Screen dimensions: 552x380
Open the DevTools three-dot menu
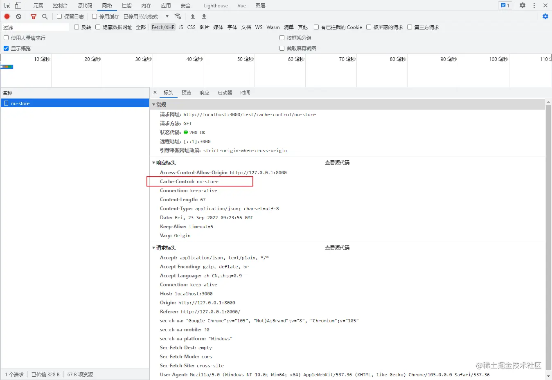534,5
